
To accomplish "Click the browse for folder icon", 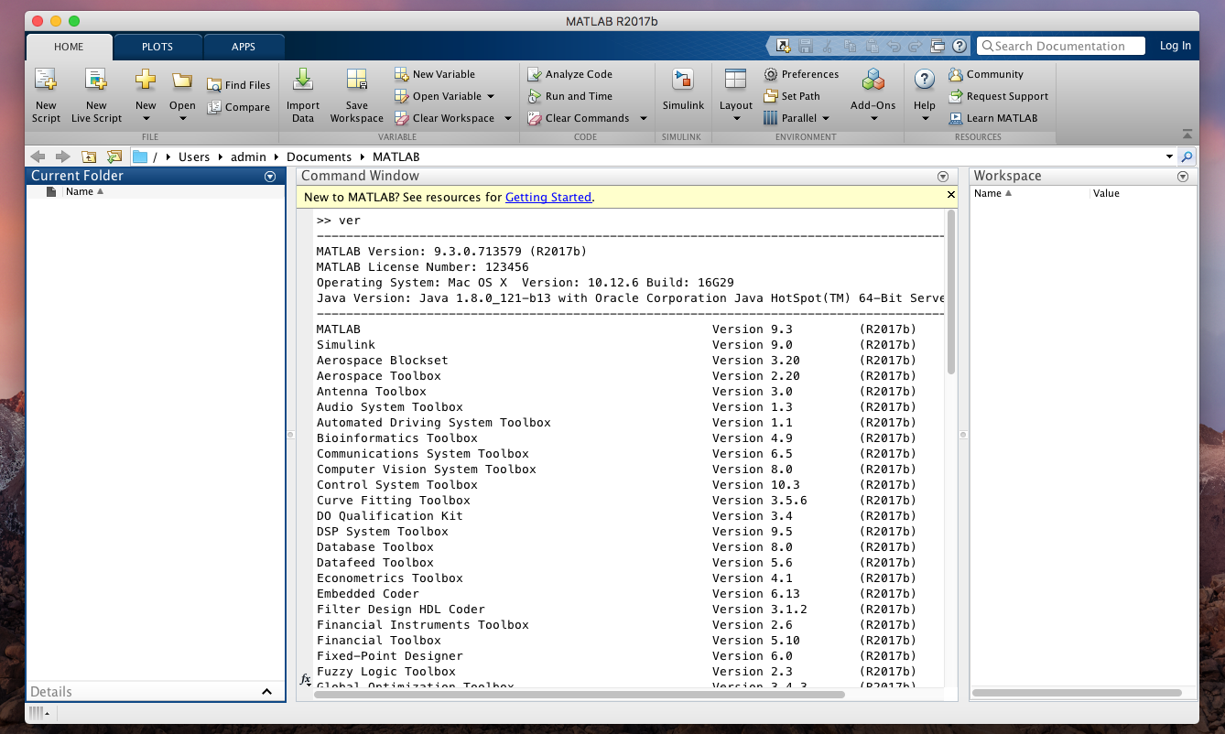I will click(114, 157).
